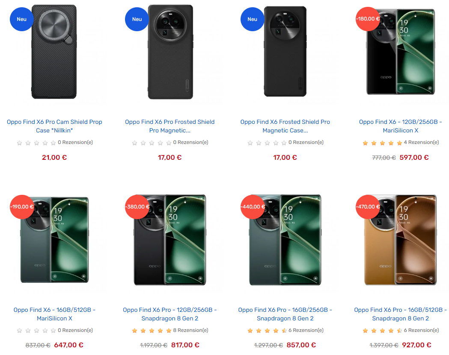Click the Neu badge on Cam Shield Prop Case
449x355 pixels.
pos(22,19)
